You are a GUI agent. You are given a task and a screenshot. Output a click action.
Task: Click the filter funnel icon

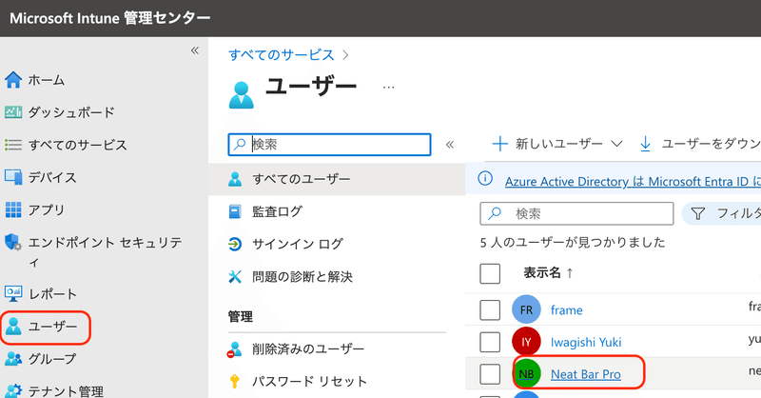[697, 213]
